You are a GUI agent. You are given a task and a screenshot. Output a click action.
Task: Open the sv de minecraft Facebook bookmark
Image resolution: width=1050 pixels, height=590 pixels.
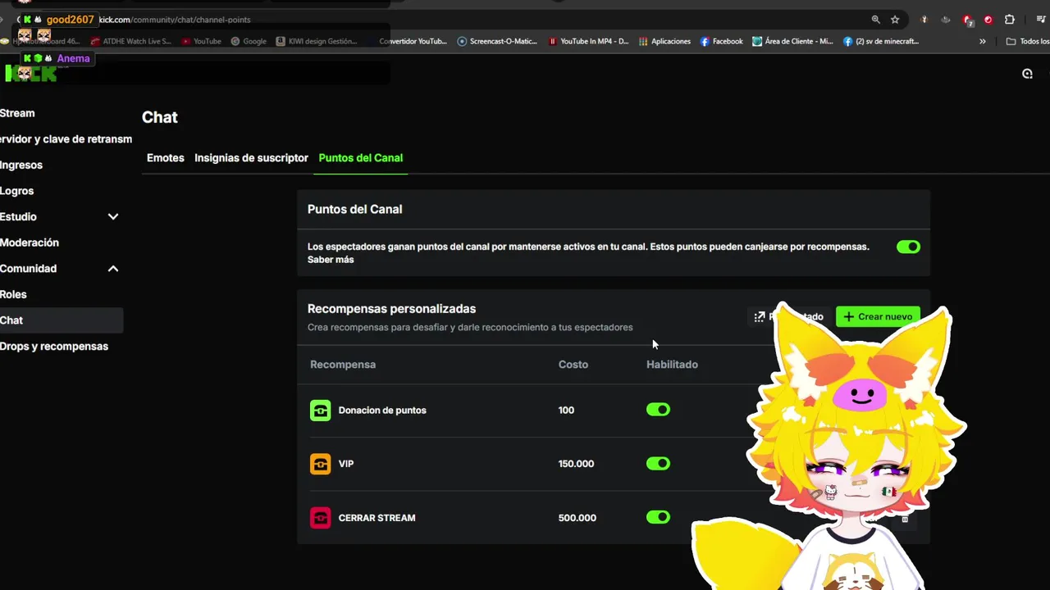(881, 41)
